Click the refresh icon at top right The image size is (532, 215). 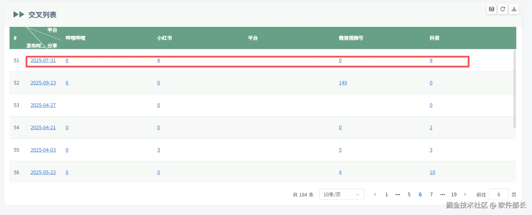[503, 9]
